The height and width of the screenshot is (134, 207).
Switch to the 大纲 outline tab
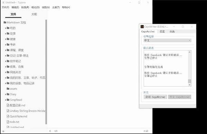(x=34, y=14)
